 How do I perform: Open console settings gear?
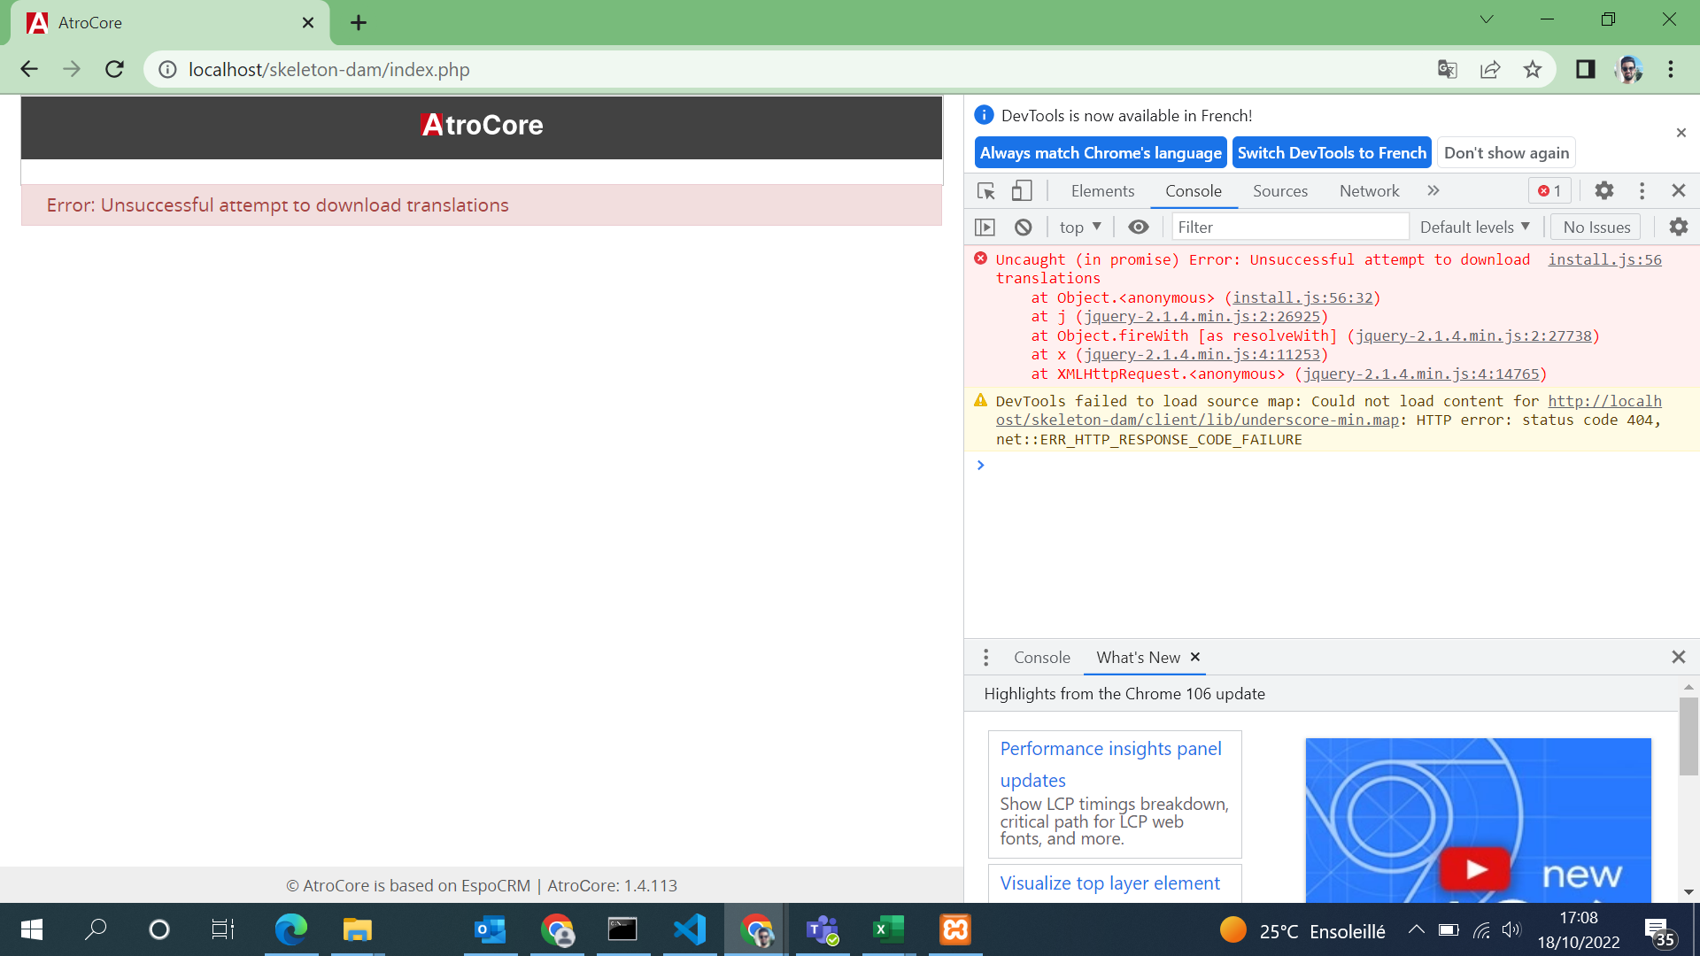[x=1678, y=227]
